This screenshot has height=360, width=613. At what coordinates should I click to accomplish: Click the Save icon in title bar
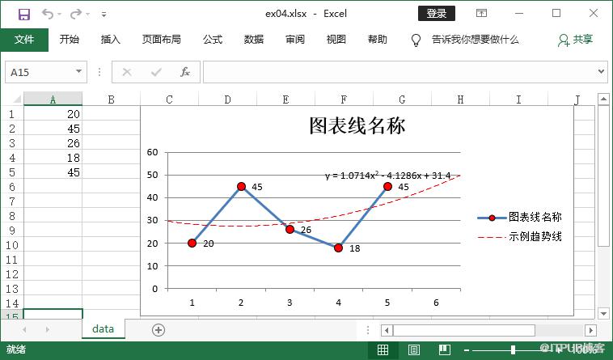click(x=24, y=15)
